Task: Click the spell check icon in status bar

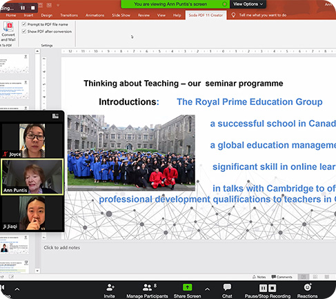Action: point(11,277)
